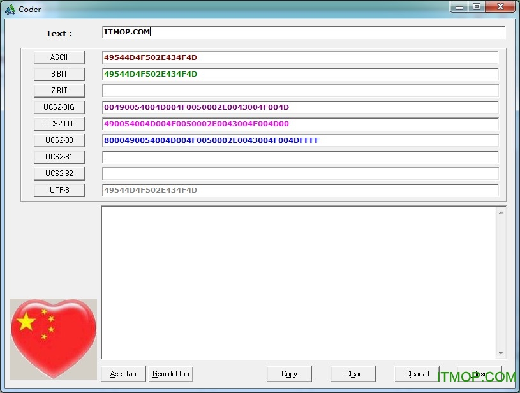Click the UCS2-81 button
The width and height of the screenshot is (520, 393).
(x=59, y=157)
